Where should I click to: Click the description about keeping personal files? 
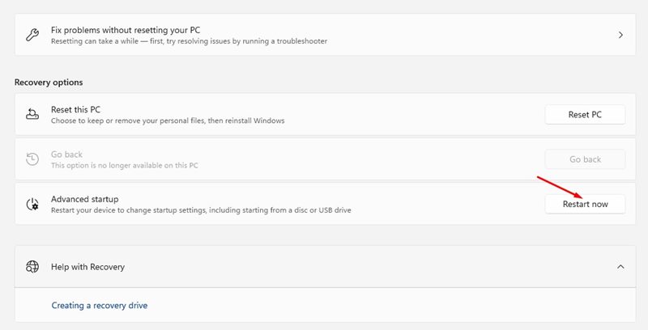pos(168,121)
